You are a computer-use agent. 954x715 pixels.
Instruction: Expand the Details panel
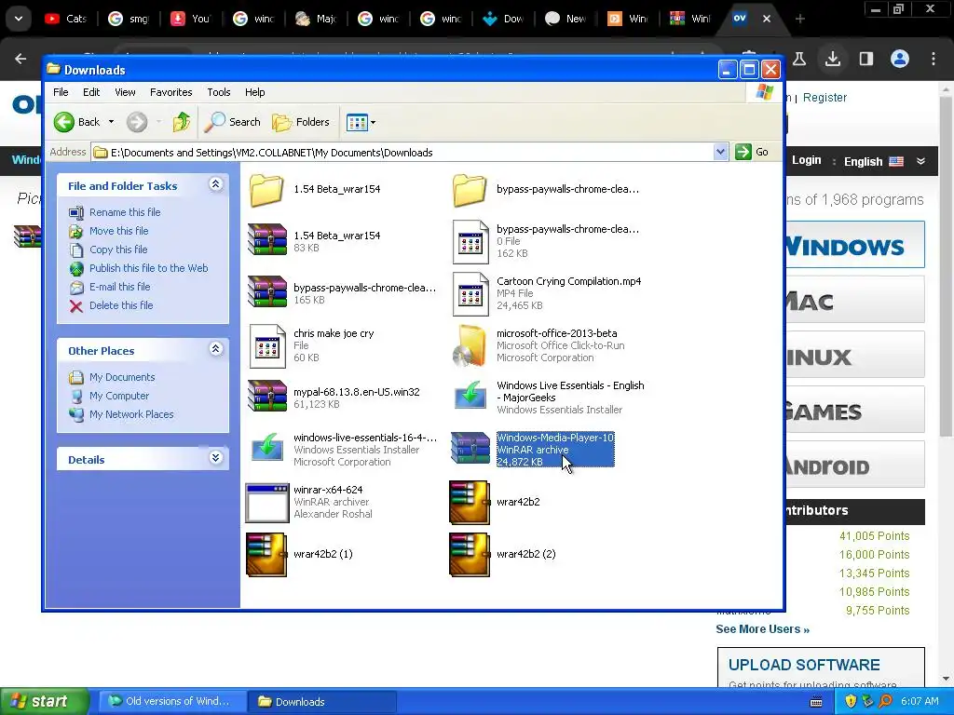(215, 458)
